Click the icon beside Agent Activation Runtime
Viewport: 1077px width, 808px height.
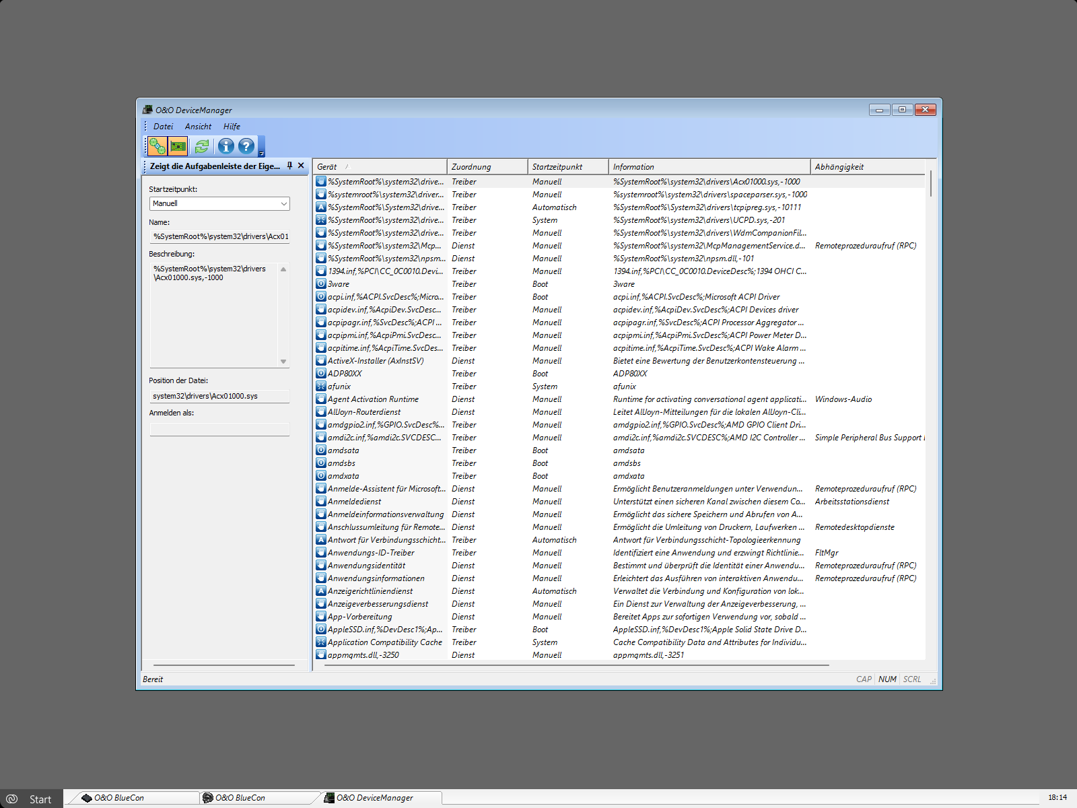[x=321, y=399]
